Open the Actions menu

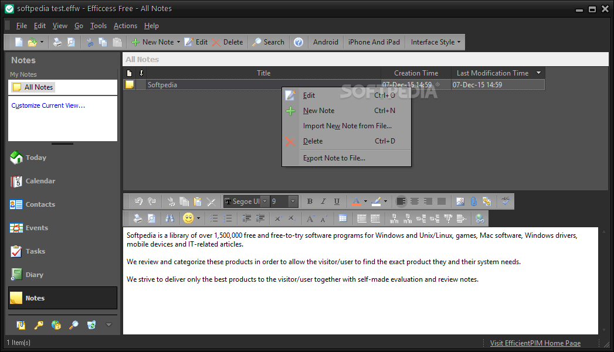pyautogui.click(x=125, y=26)
